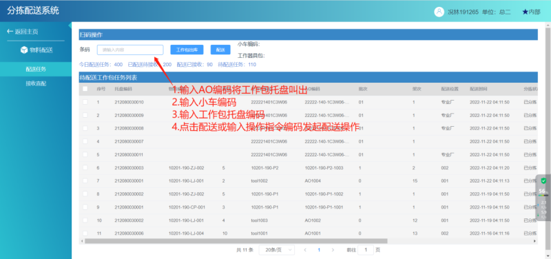The image size is (551, 259).
Task: Click the 单位: 总二 label in header
Action: coord(497,12)
